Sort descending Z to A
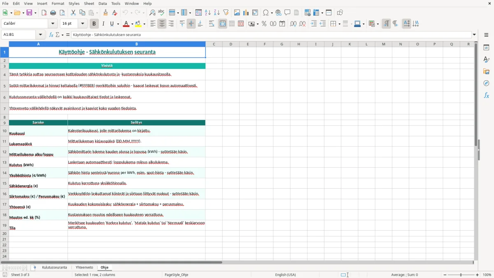This screenshot has height=278, width=494. coord(217,13)
